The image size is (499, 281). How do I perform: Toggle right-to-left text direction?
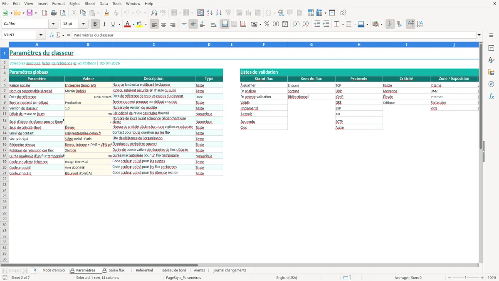coord(399,24)
